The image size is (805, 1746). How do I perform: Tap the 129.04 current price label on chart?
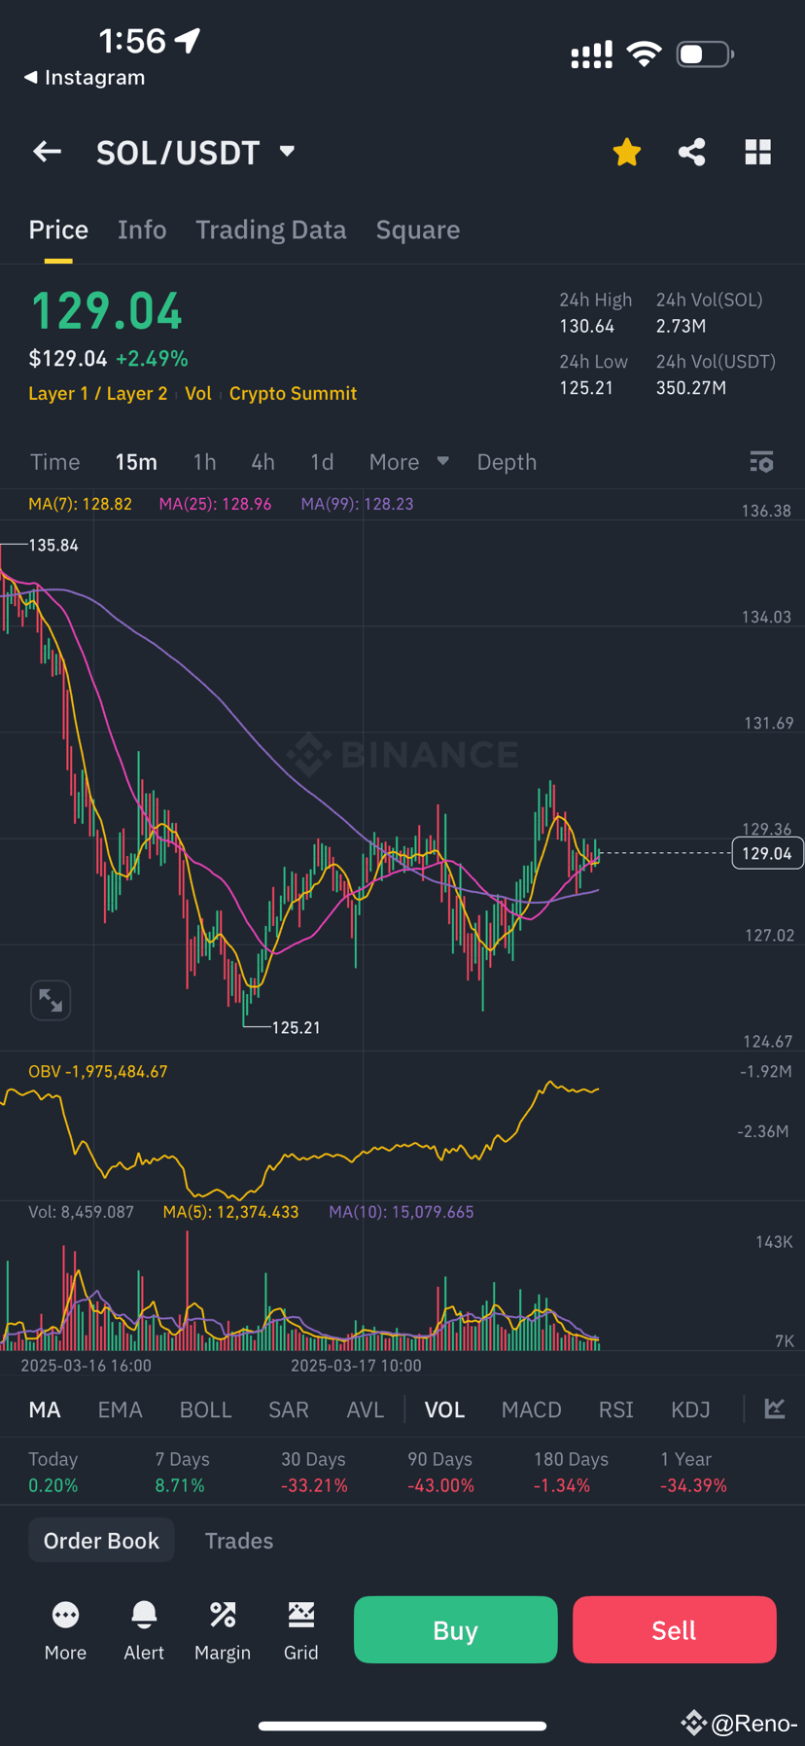[x=767, y=853]
